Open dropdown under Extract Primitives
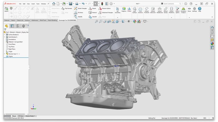Image resolution: width=218 pixels, height=122 pixels. [171, 18]
